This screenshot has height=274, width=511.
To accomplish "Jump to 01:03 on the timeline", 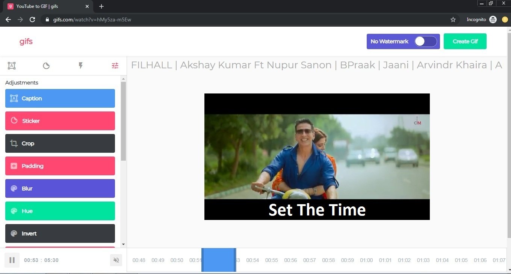I will pyautogui.click(x=423, y=260).
